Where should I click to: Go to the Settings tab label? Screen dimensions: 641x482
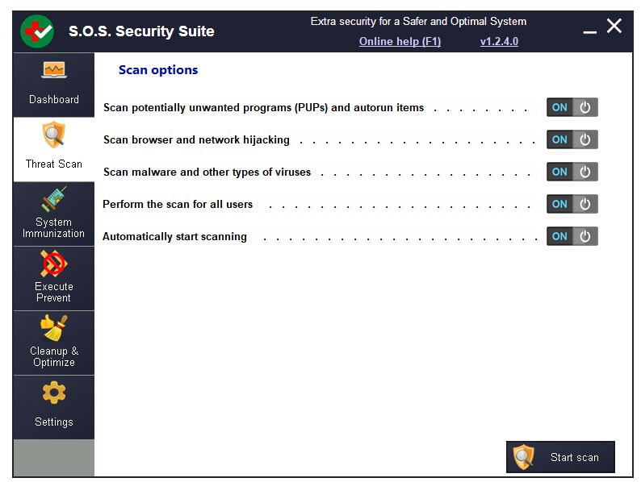tap(54, 422)
